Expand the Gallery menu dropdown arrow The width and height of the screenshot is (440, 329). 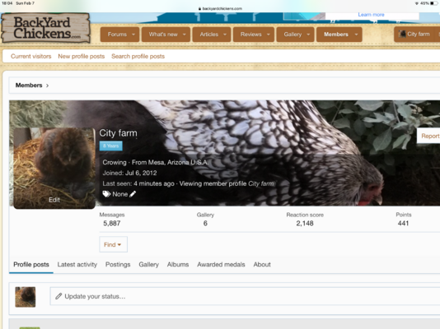308,35
